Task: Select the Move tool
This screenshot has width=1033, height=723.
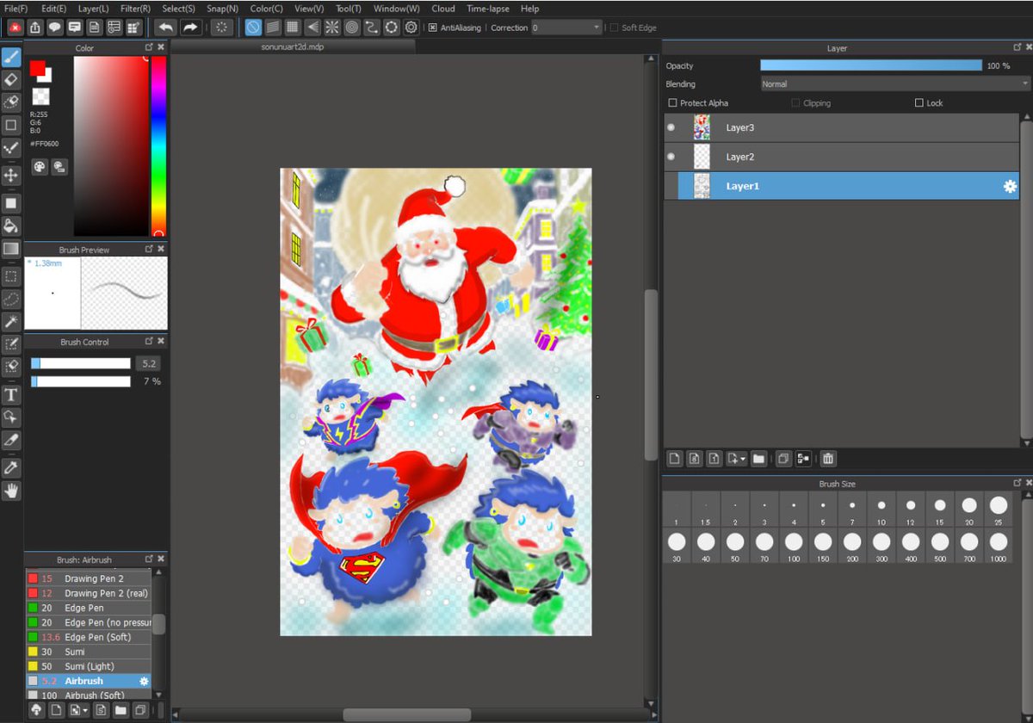Action: tap(11, 176)
